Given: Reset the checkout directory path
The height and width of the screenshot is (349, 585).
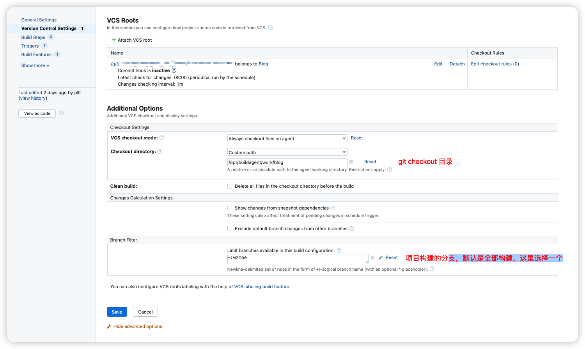Looking at the screenshot, I should (370, 162).
